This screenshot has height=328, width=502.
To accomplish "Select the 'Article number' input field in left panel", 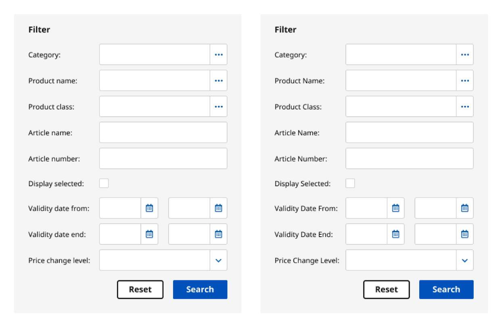I will coord(163,158).
